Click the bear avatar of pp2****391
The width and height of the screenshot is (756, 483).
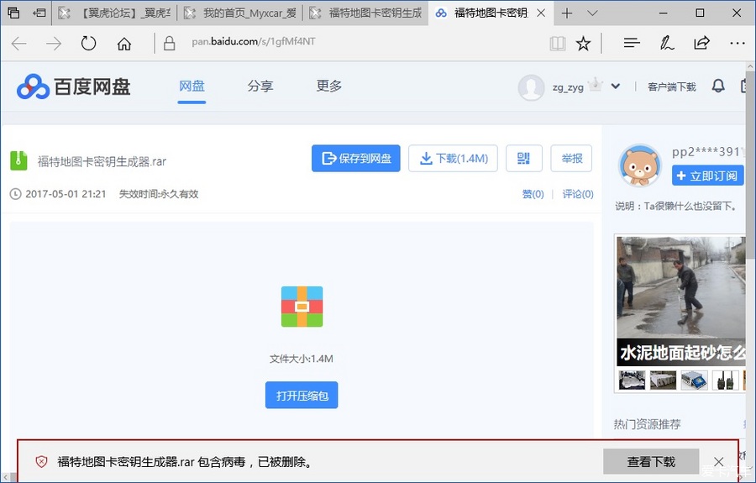click(640, 165)
